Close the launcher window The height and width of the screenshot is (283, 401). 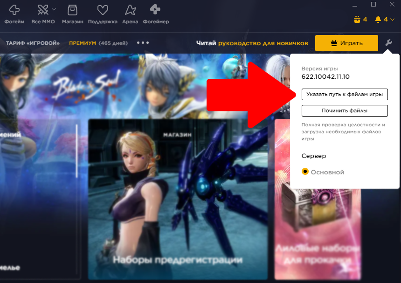[x=392, y=4]
